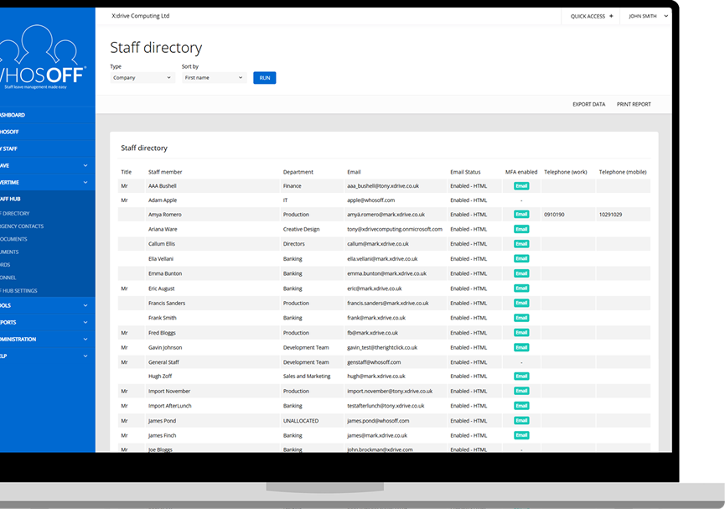Click the MFA Email badge for Gavin Johnson
Screen dimensions: 725x509
(x=521, y=347)
